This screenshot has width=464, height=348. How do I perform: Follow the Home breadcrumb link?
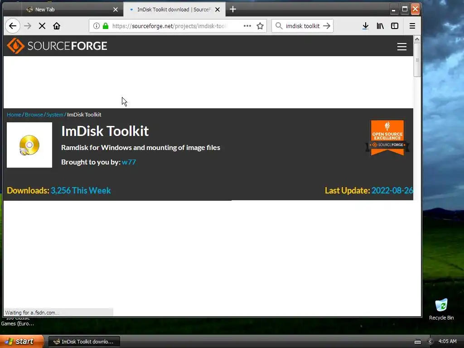pyautogui.click(x=14, y=115)
